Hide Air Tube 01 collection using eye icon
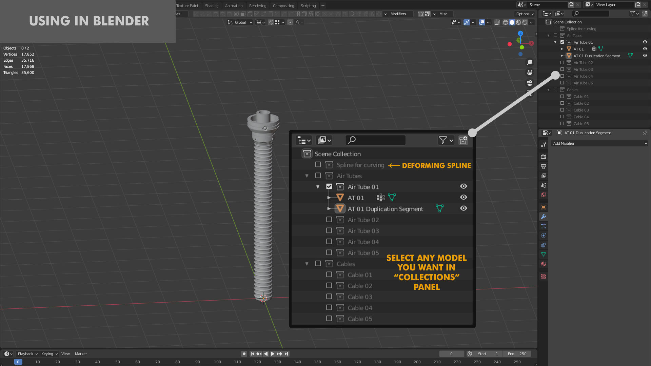This screenshot has width=651, height=366. click(x=645, y=42)
